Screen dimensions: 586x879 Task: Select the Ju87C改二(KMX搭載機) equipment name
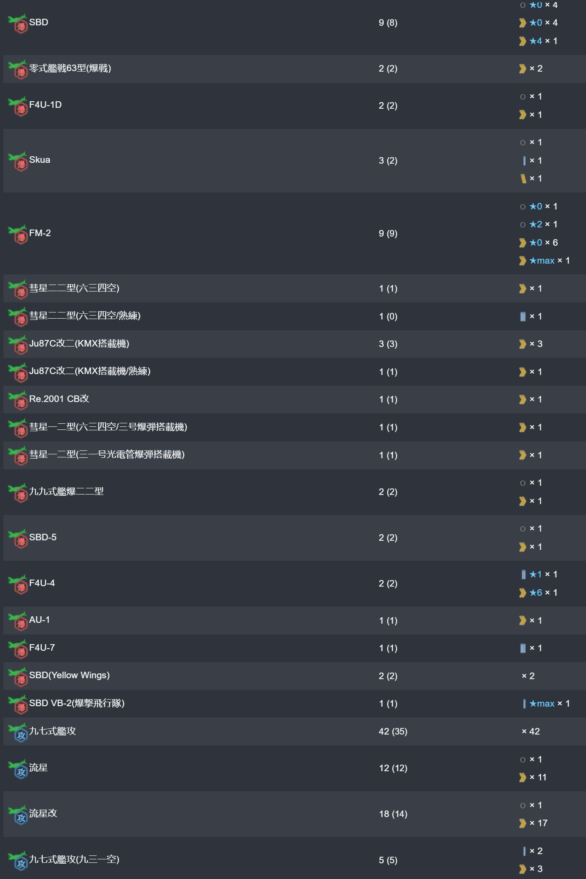click(x=79, y=343)
